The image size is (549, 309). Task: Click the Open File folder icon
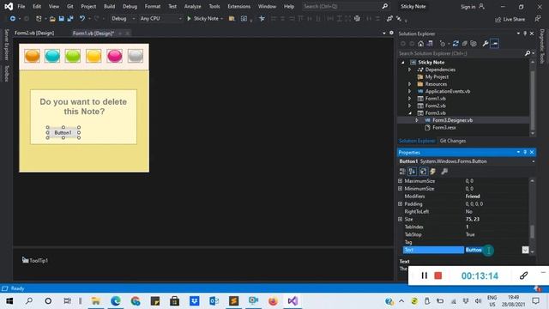tap(52, 19)
